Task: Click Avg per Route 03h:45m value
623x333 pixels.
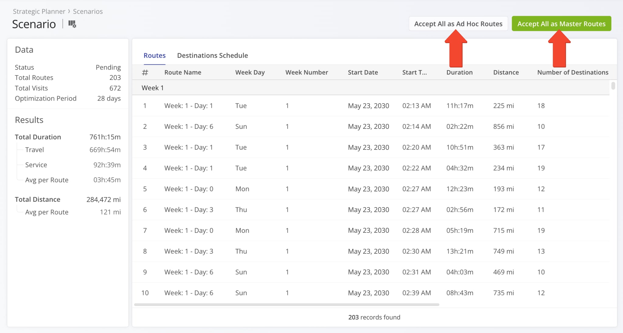Action: pos(107,180)
